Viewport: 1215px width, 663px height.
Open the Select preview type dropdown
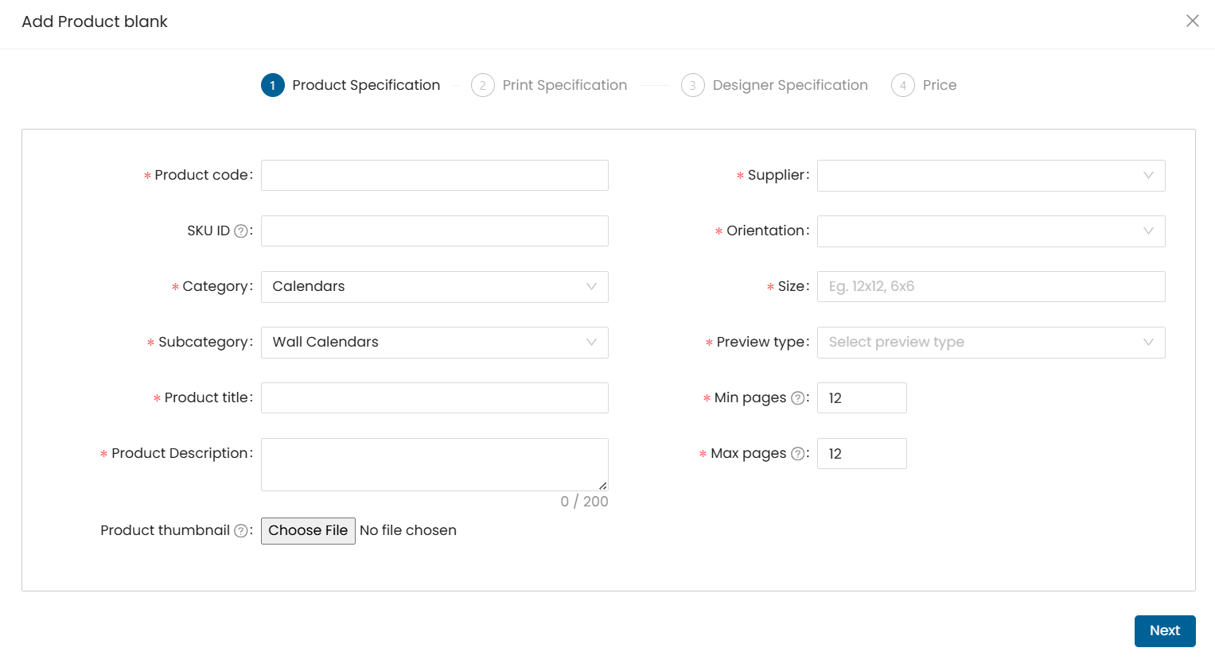click(x=991, y=343)
